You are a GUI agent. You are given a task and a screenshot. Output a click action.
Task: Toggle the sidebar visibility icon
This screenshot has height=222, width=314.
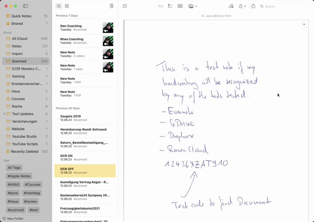25,6
